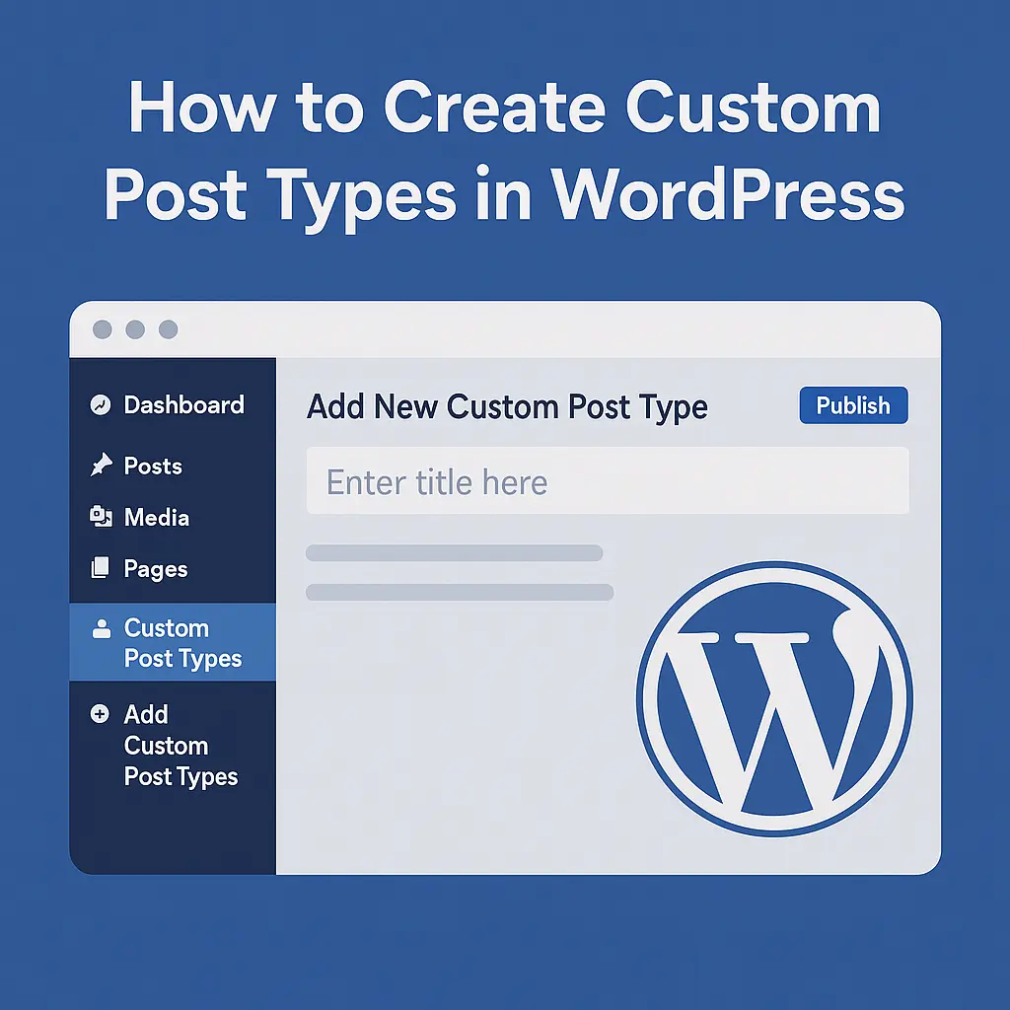Navigate to Pages in the sidebar
The height and width of the screenshot is (1010, 1010).
(156, 568)
